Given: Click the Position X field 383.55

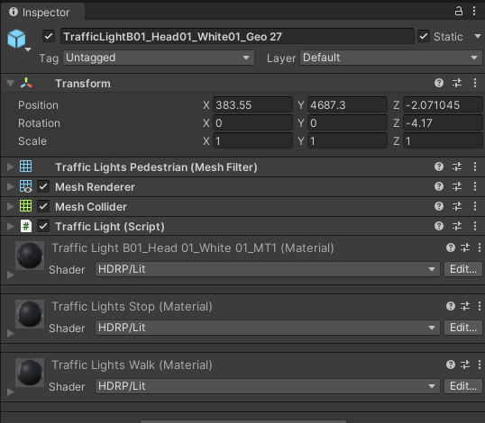Looking at the screenshot, I should (252, 105).
